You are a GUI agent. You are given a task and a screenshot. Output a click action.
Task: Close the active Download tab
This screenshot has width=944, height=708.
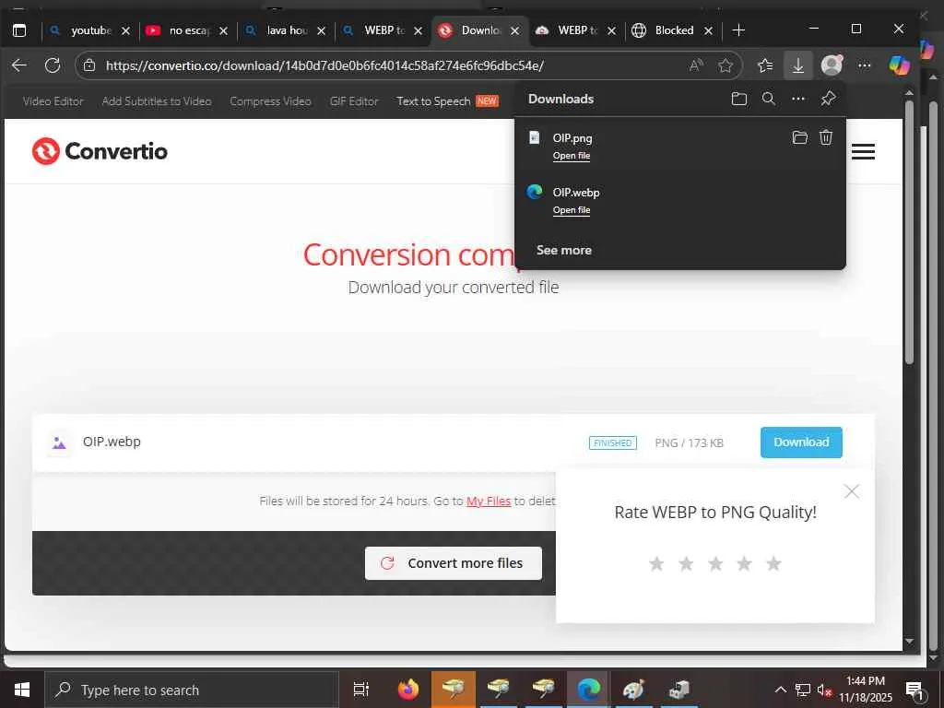pyautogui.click(x=514, y=30)
